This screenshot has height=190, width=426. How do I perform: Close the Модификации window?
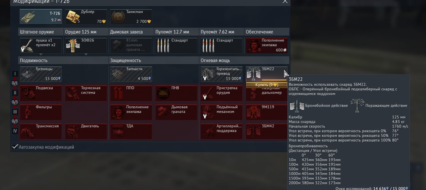point(285,1)
